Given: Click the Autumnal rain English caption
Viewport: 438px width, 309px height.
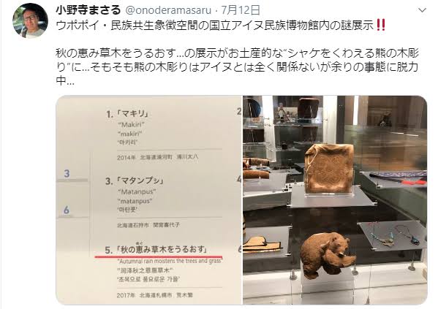Looking at the screenshot, I should (170, 261).
